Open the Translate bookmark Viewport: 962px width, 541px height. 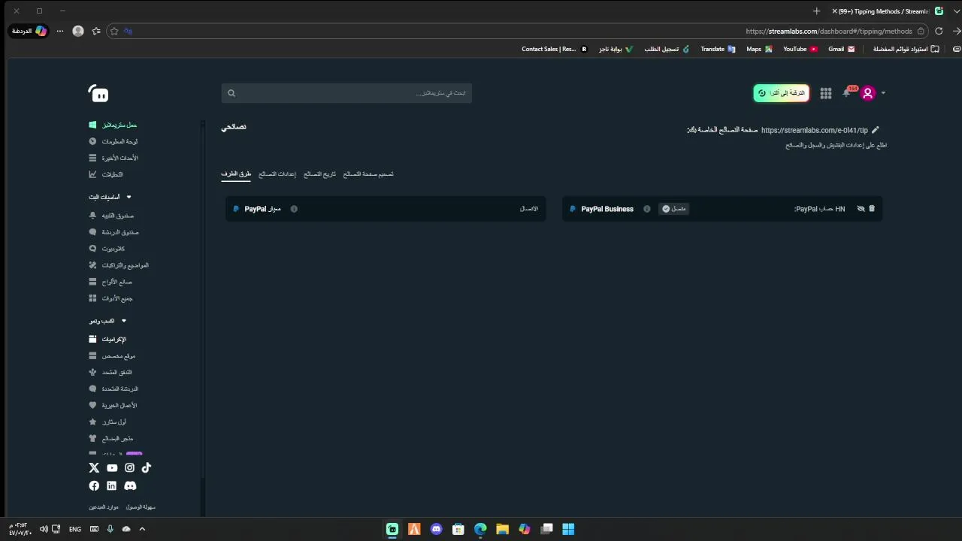coord(718,49)
